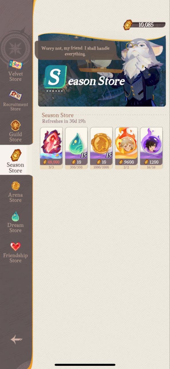Screen dimensions: 170x369
Task: Tap the Arena Store coin icon
Action: (16, 186)
